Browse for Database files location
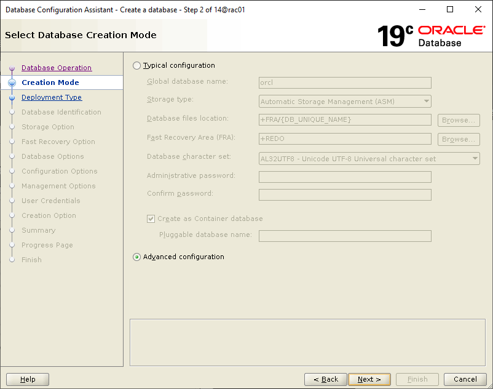This screenshot has width=493, height=389. pyautogui.click(x=459, y=121)
